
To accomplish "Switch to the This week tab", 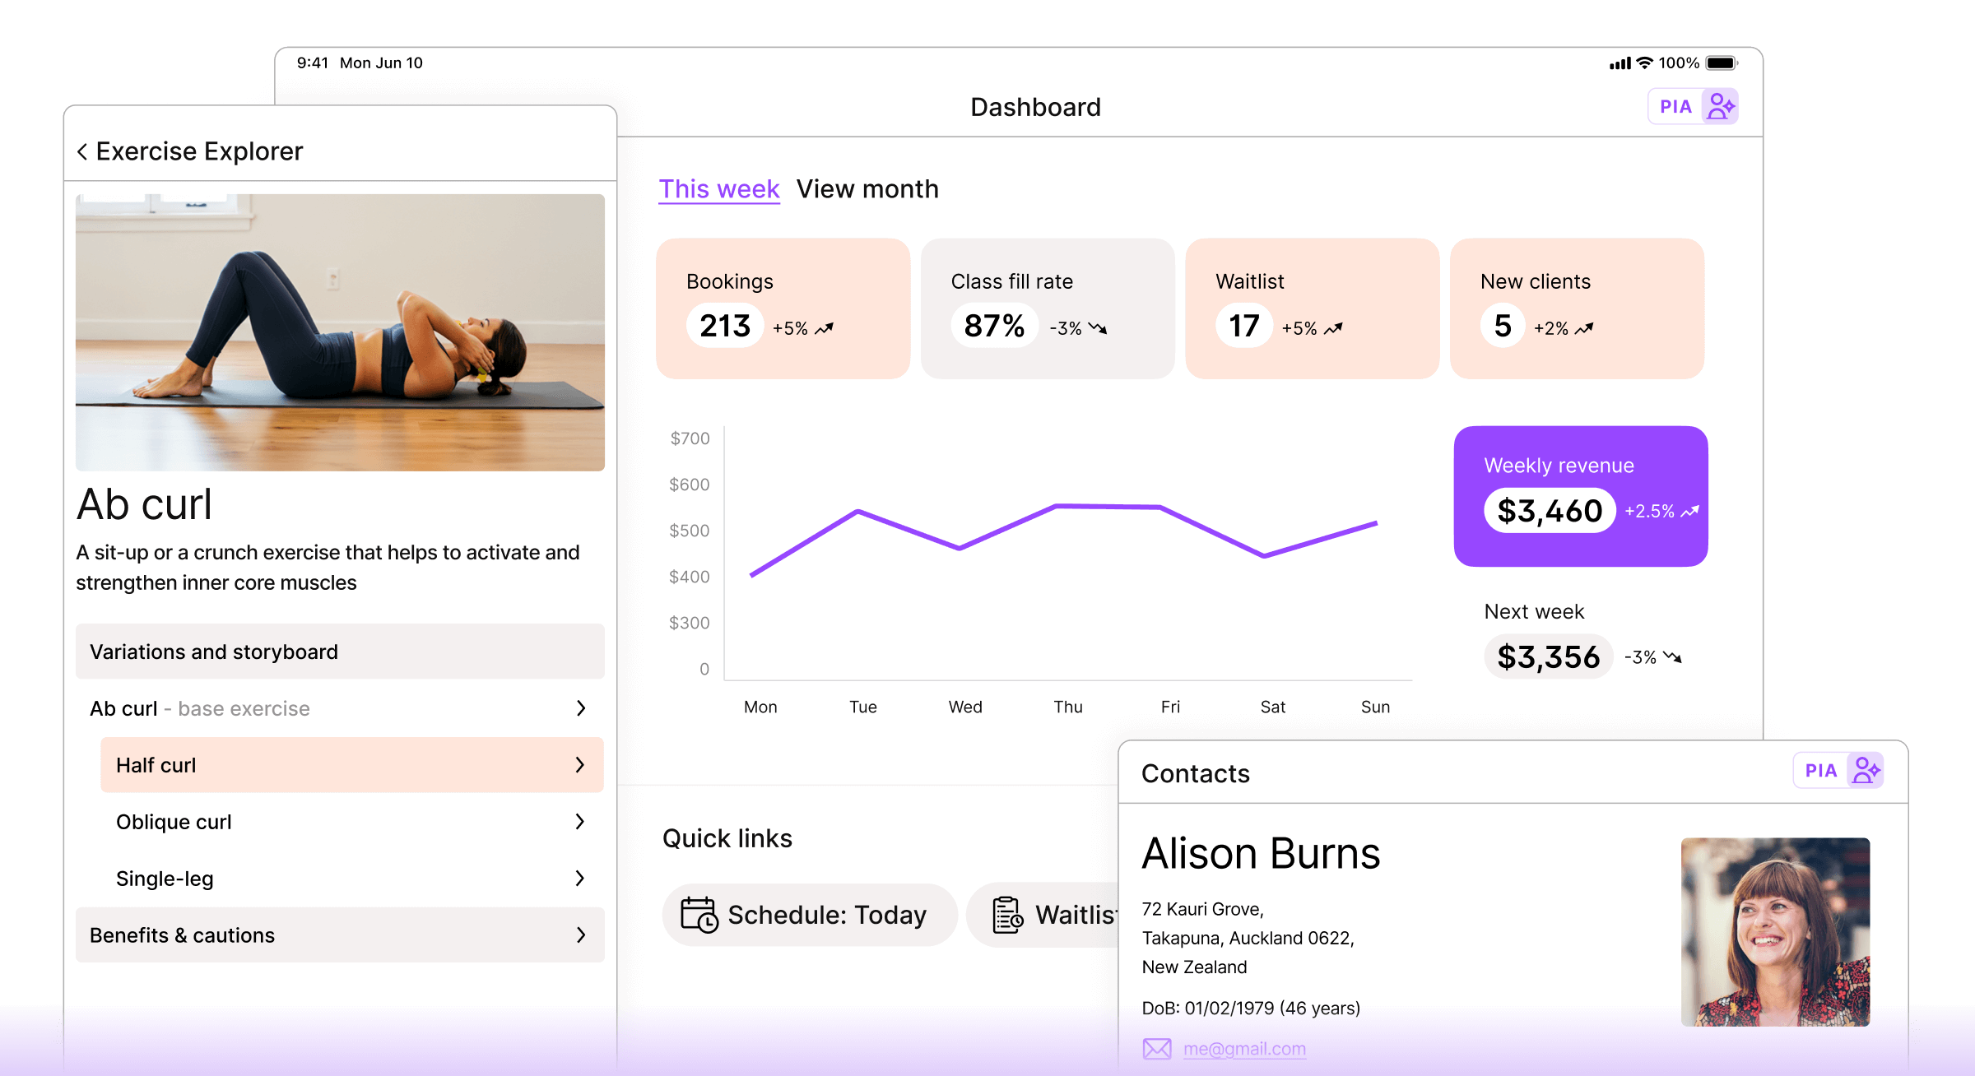I will [x=718, y=189].
